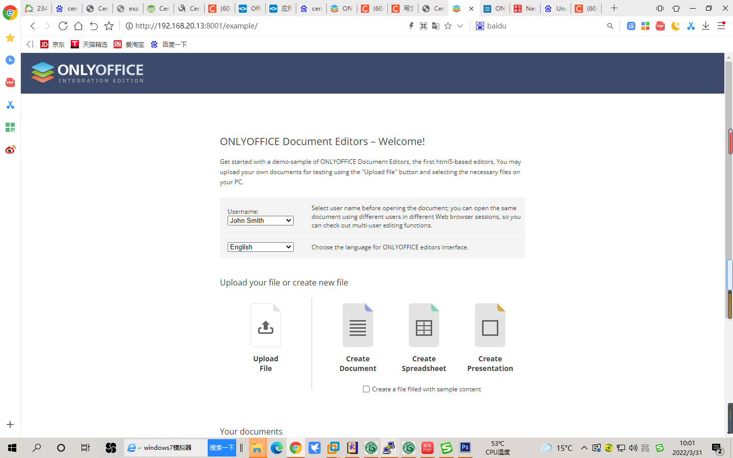The height and width of the screenshot is (458, 733).
Task: Click the red PDF extension in toolbar
Action: pyautogui.click(x=660, y=26)
